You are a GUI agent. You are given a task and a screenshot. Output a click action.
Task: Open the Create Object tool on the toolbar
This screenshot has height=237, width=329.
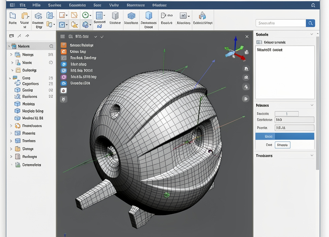point(202,16)
